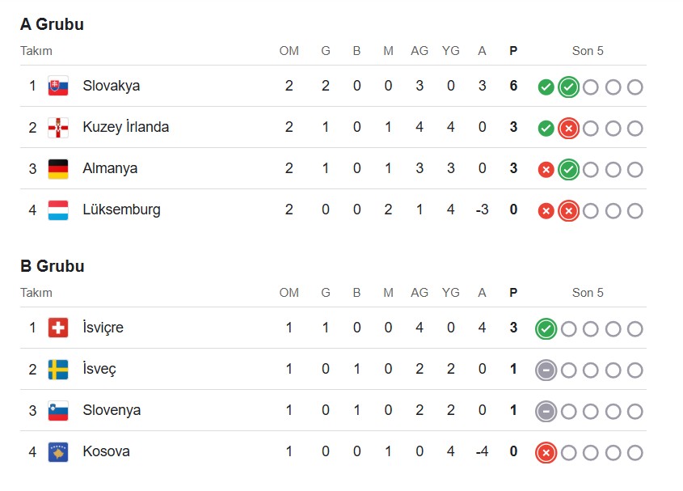This screenshot has height=491, width=683.
Task: Open the İsviçre team link
Action: click(x=103, y=327)
